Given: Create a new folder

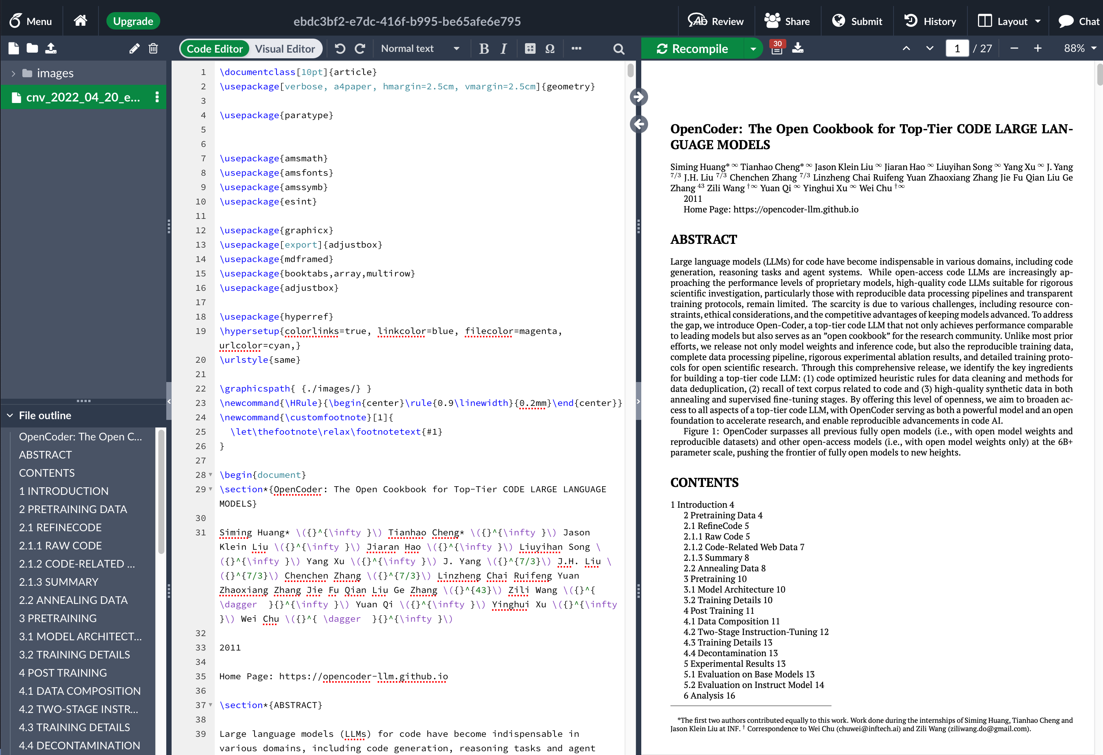Looking at the screenshot, I should 32,48.
